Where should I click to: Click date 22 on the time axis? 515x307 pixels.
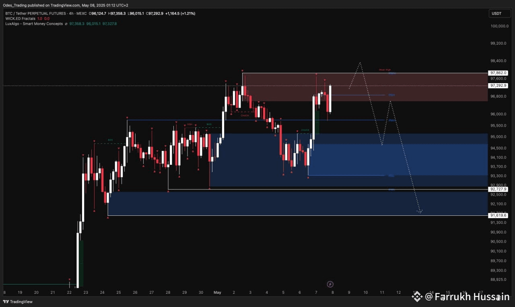click(69, 293)
